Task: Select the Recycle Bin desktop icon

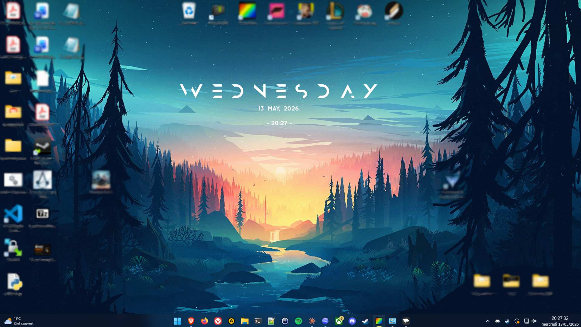Action: (189, 13)
